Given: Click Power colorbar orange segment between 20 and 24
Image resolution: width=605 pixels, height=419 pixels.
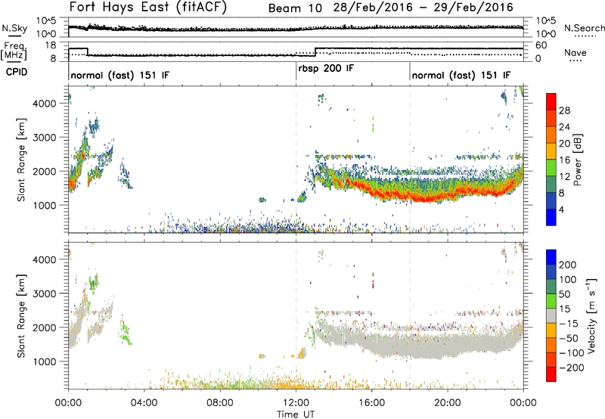Looking at the screenshot, I should tap(551, 135).
